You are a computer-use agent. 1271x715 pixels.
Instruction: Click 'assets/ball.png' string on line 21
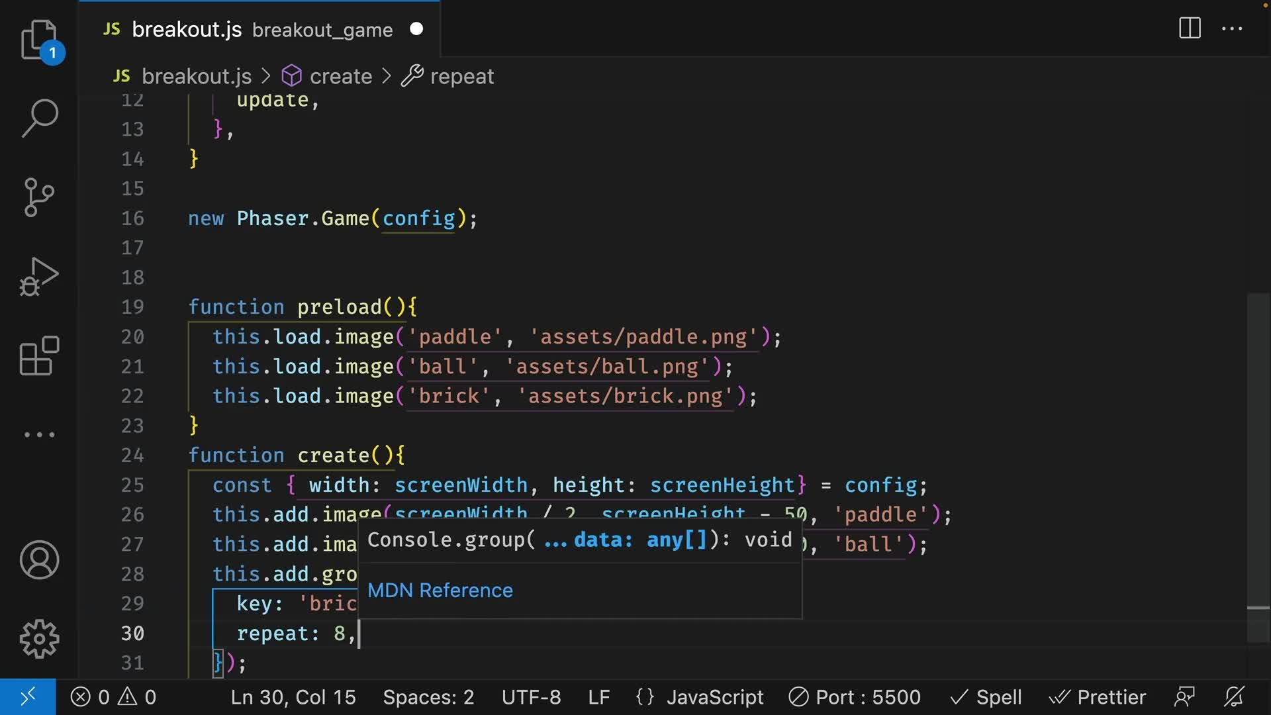click(607, 367)
